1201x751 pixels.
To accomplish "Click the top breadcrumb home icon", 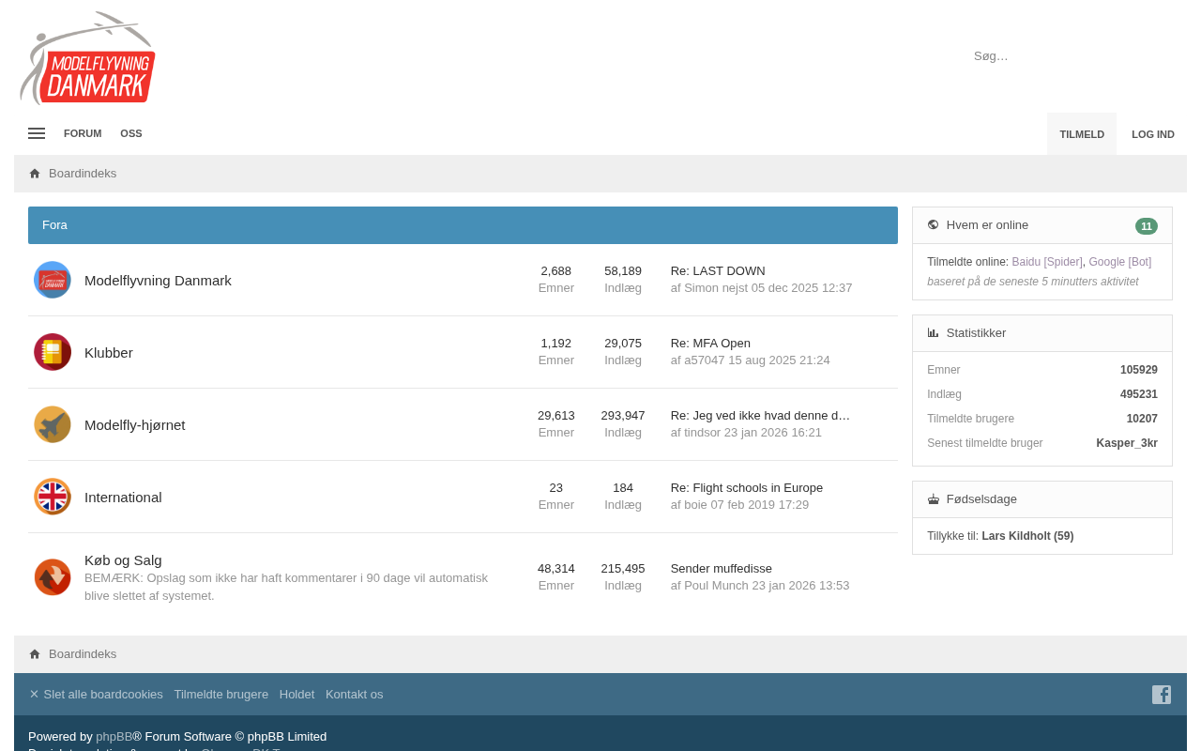I will [35, 174].
